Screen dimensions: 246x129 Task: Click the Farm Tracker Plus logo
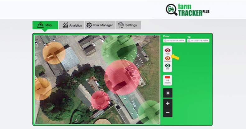[187, 10]
